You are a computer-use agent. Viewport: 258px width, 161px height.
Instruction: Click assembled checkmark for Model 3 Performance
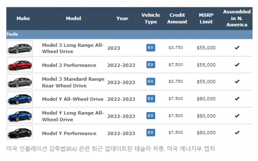click(237, 65)
